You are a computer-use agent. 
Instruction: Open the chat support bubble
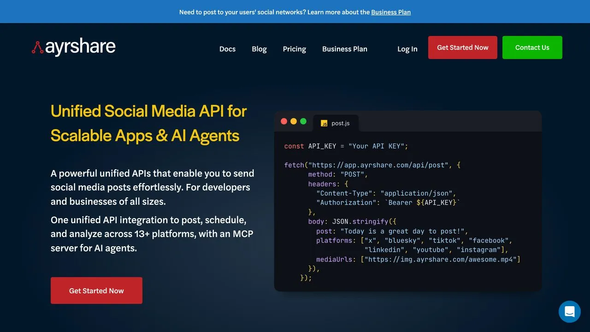coord(569,311)
